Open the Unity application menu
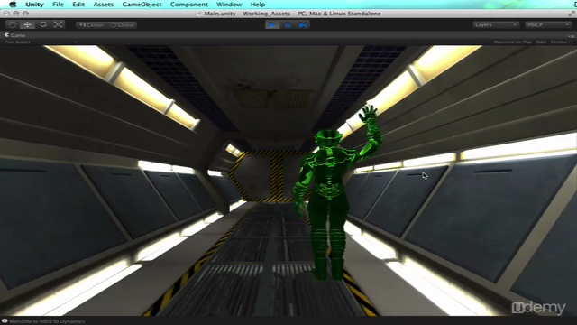This screenshot has height=325, width=577. click(x=34, y=5)
